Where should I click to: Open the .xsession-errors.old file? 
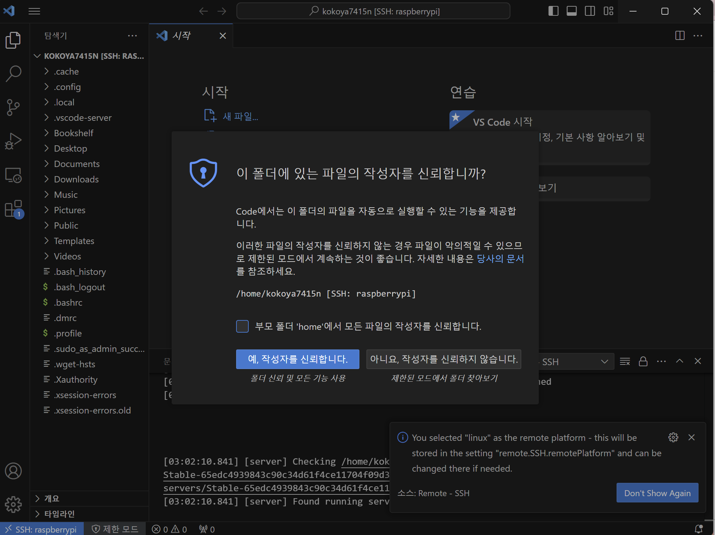click(90, 410)
